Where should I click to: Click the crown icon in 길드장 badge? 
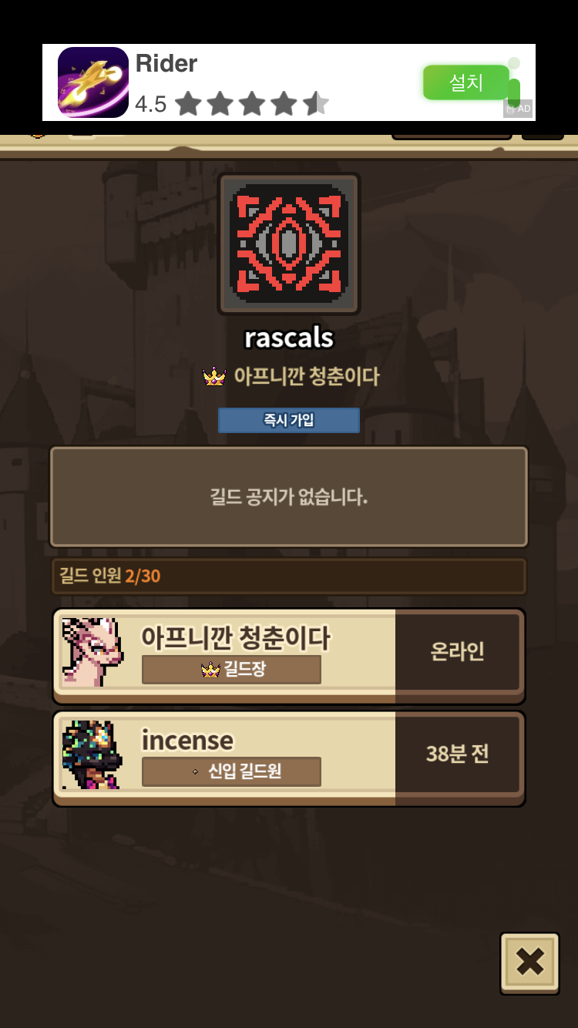pos(210,670)
